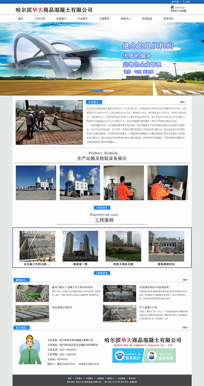
Task: Click the green hotline service agent icon
Action: click(160, 356)
